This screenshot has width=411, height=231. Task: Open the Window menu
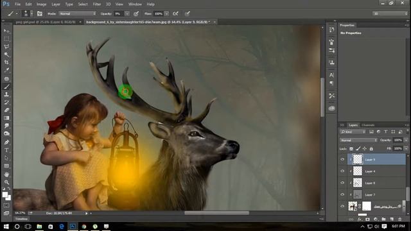click(135, 4)
